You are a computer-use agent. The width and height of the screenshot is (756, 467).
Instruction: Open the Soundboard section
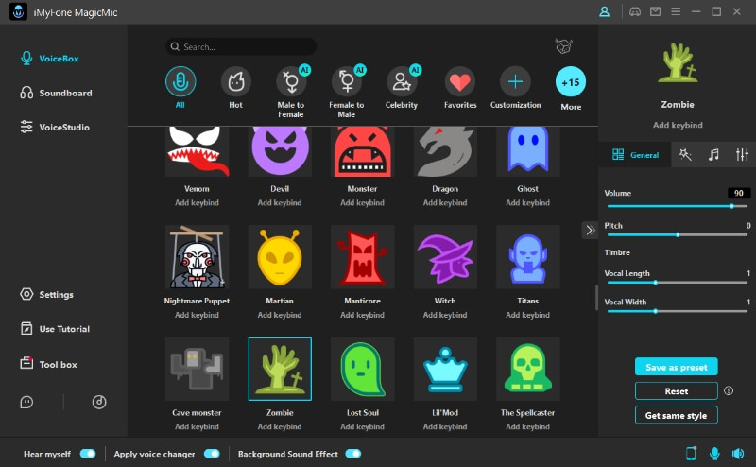coord(56,93)
